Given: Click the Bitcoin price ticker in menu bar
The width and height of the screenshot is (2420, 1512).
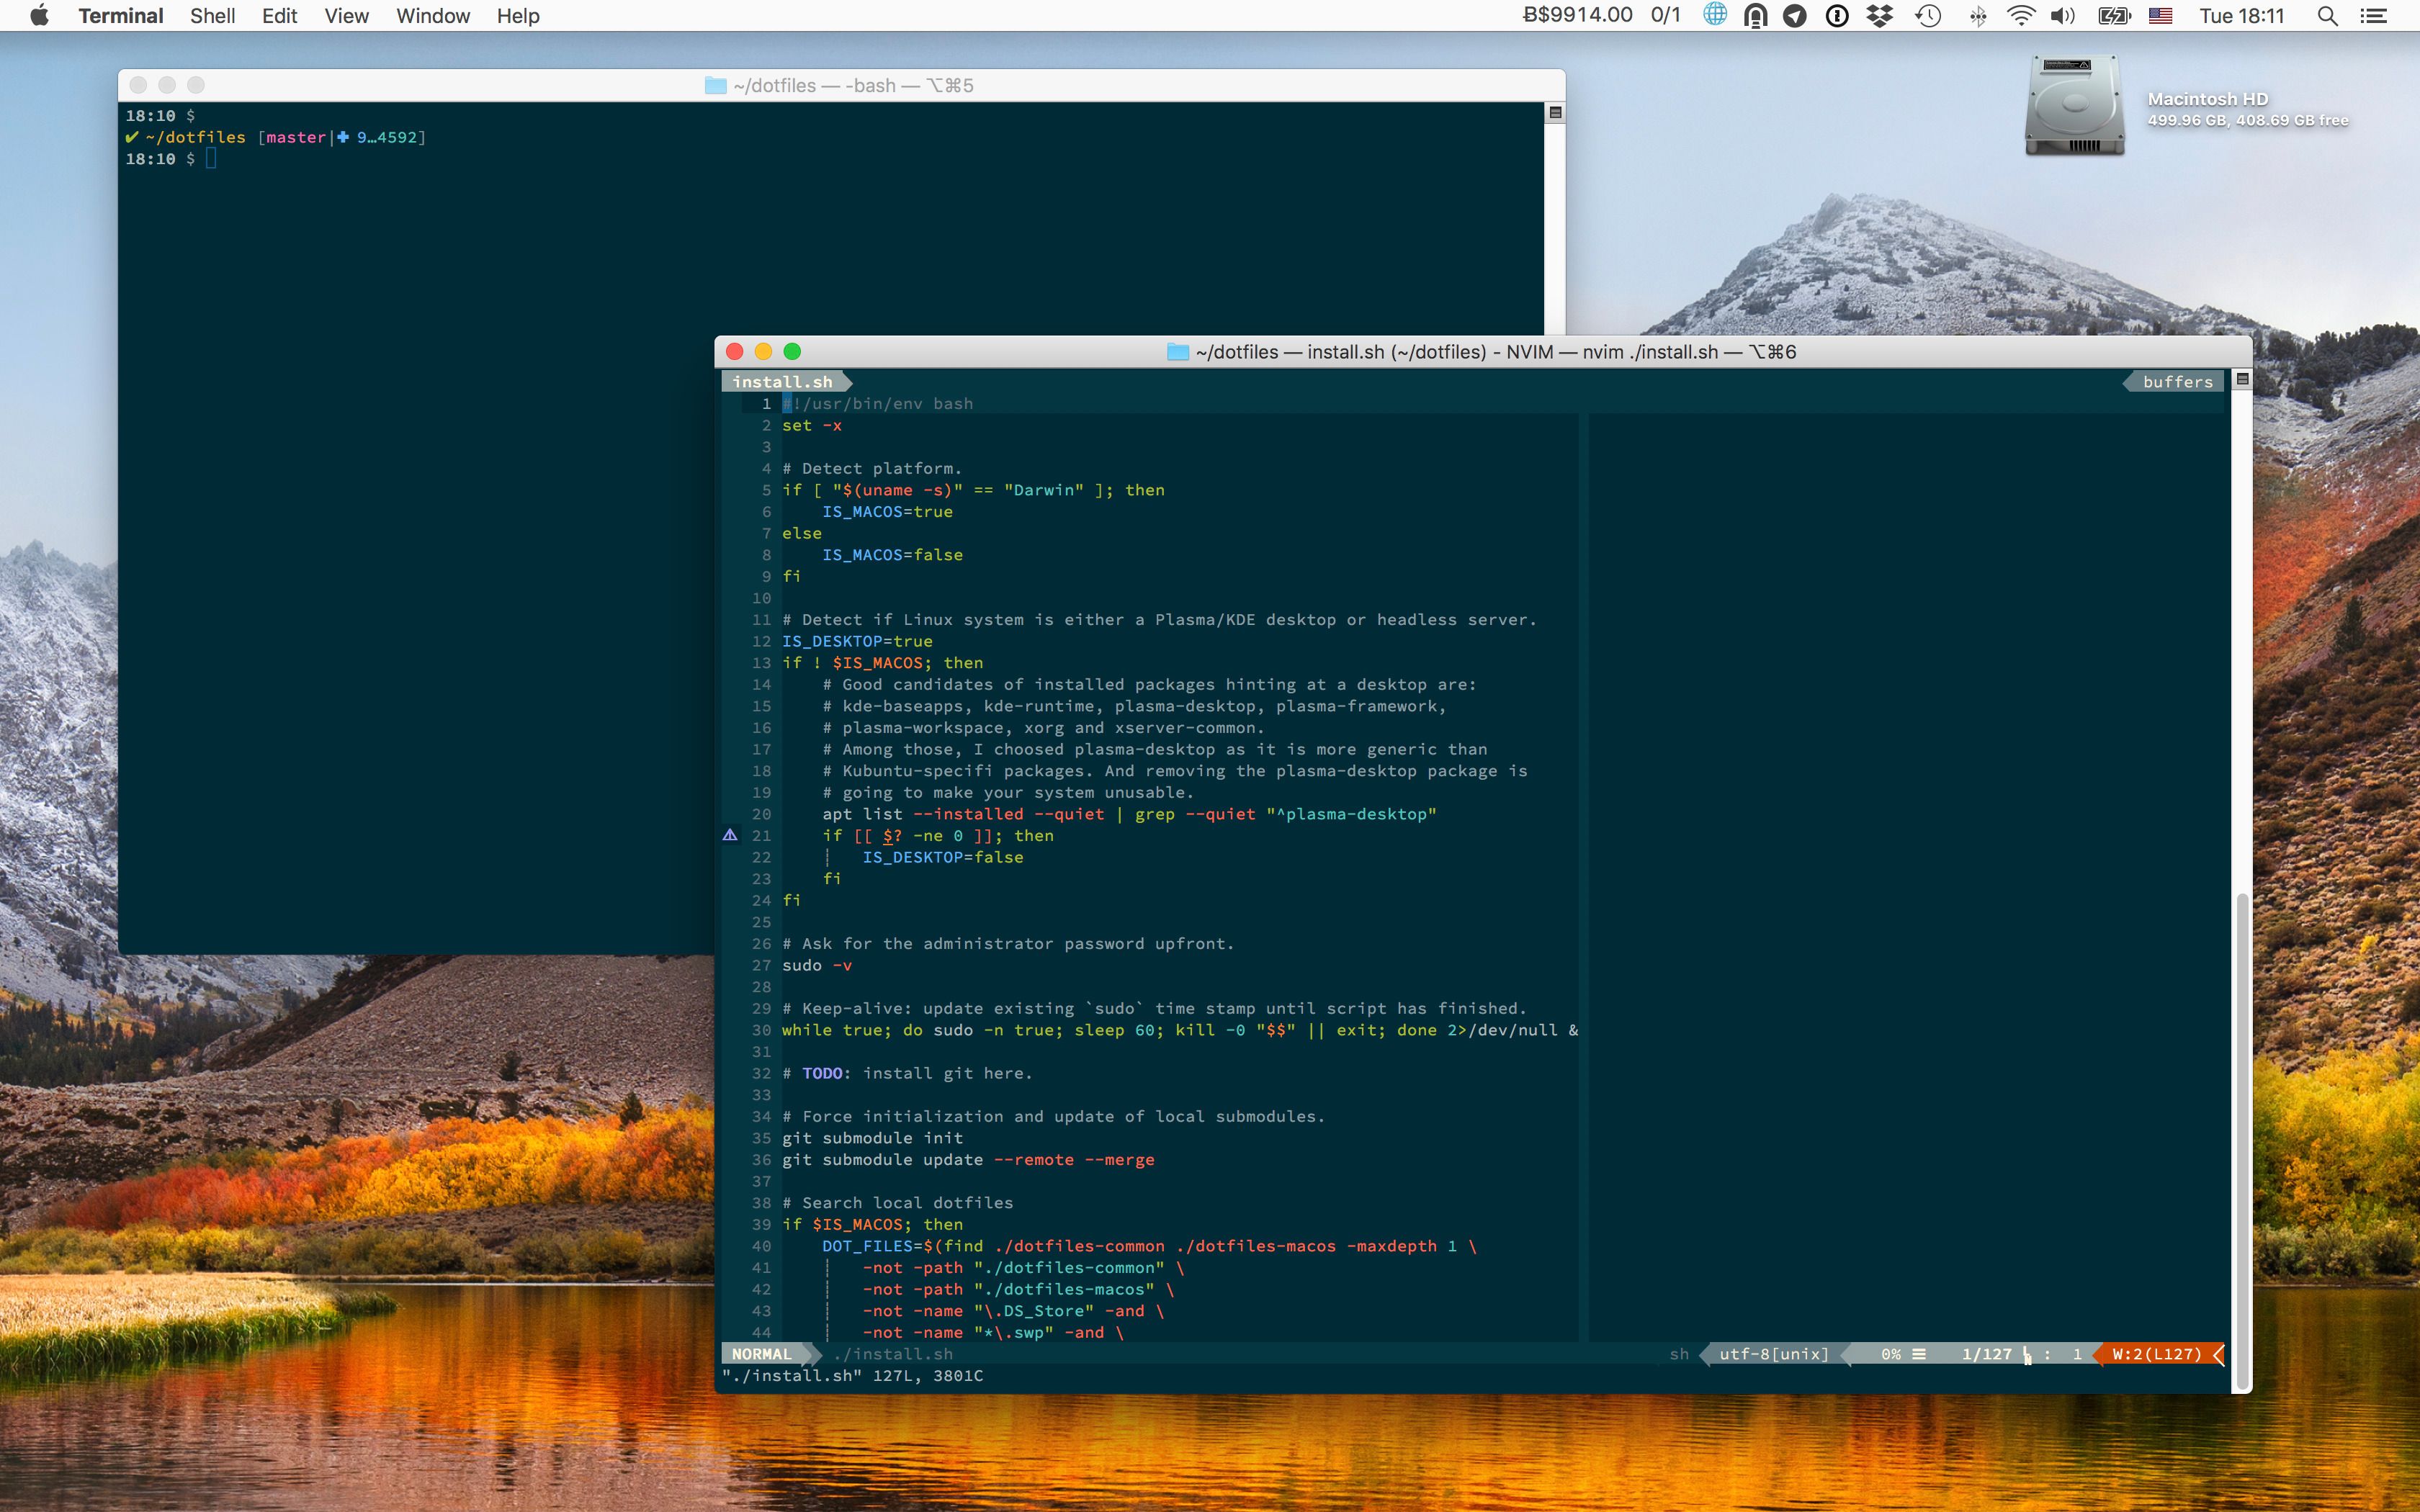Looking at the screenshot, I should 1577,15.
